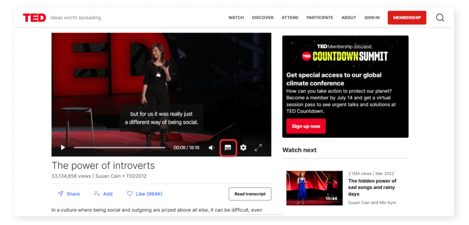Seek on the video progress bar

120,148
